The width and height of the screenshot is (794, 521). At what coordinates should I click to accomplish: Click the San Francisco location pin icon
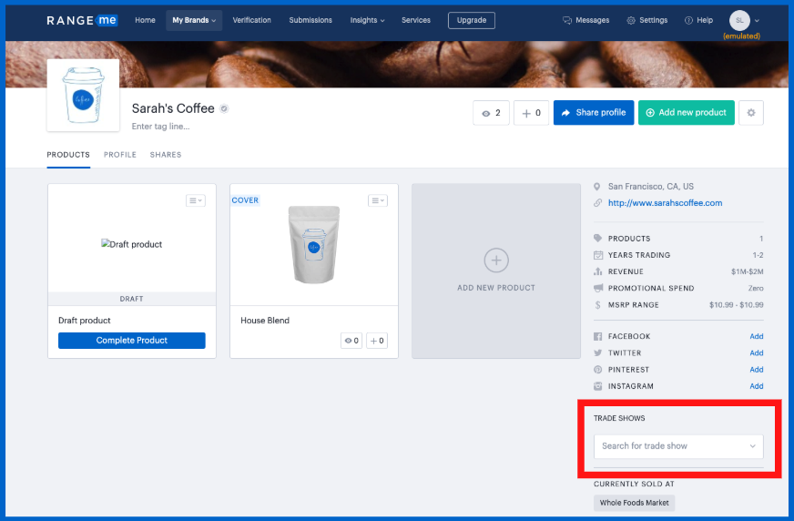(597, 187)
